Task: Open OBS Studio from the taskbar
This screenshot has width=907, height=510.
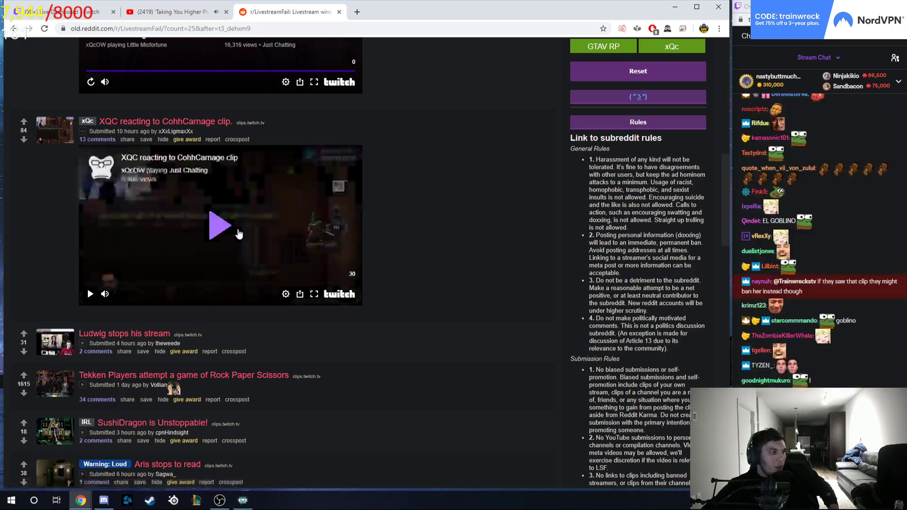Action: (219, 500)
